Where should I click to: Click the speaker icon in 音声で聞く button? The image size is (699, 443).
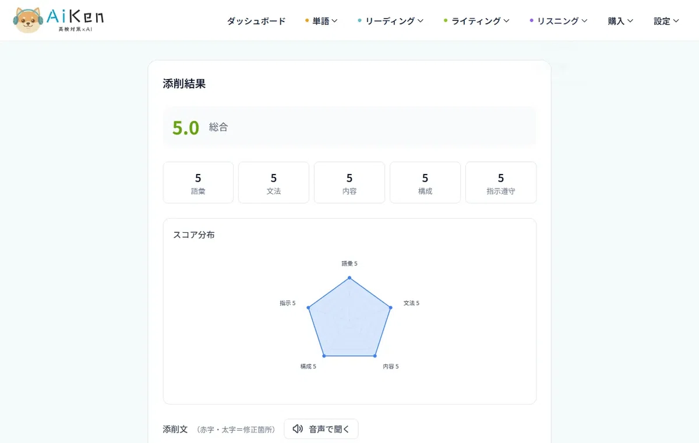298,429
